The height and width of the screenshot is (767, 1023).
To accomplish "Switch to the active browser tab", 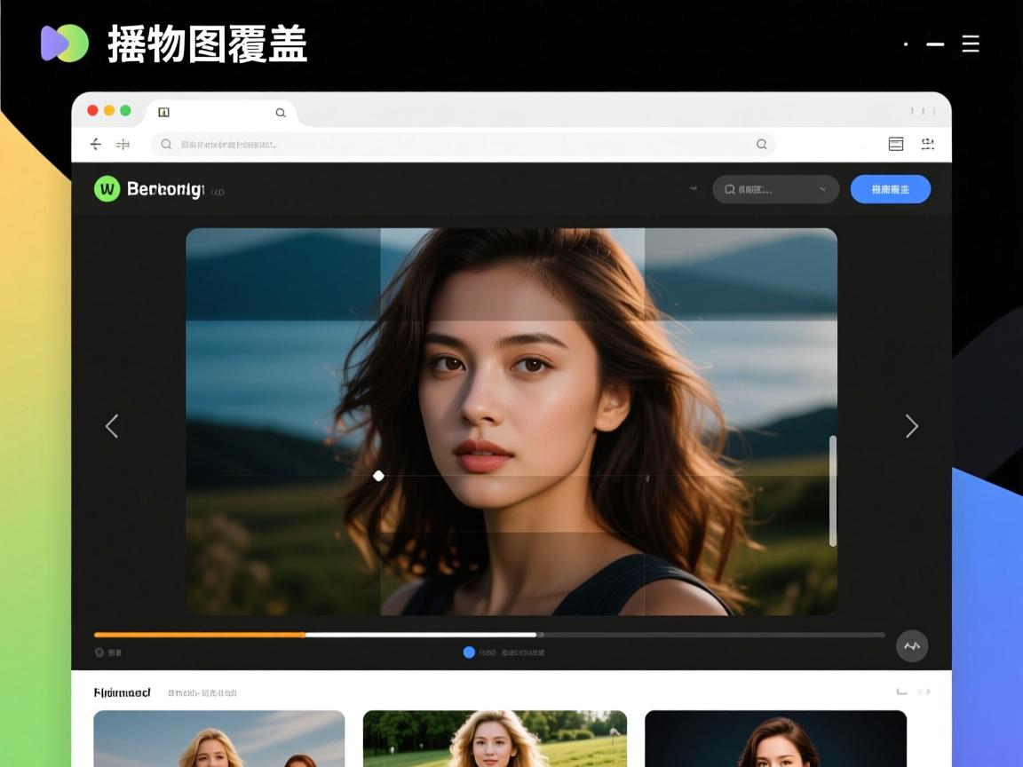I will point(222,112).
